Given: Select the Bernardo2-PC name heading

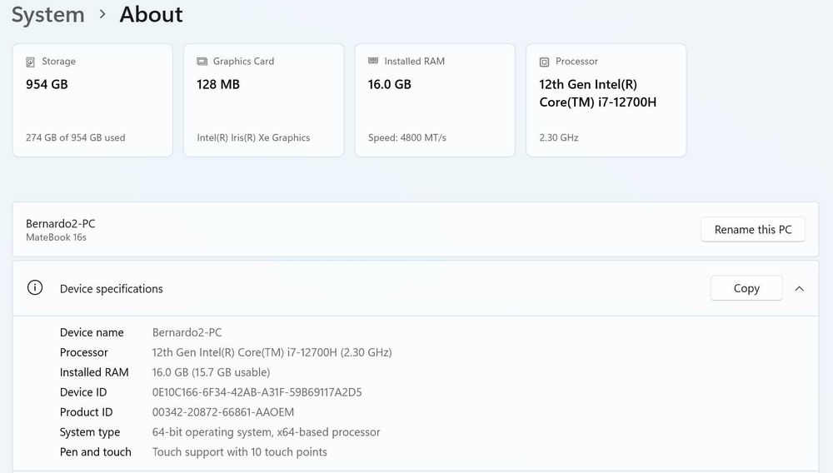Looking at the screenshot, I should 61,223.
